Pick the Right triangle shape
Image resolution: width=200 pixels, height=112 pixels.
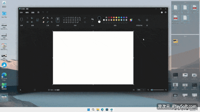click(x=80, y=18)
